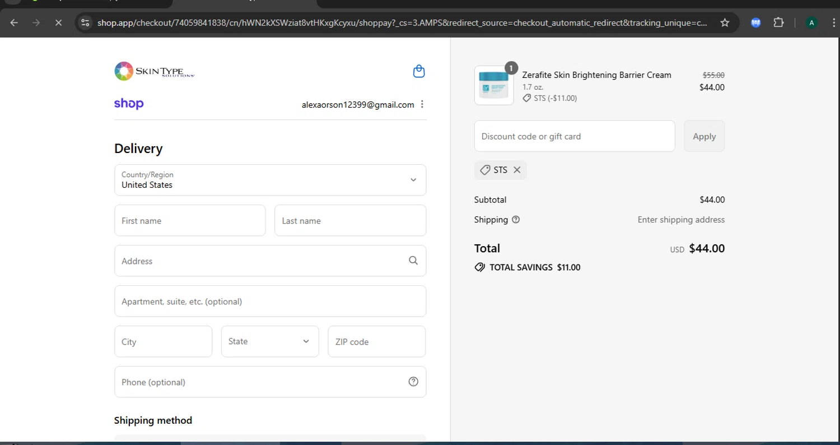Viewport: 840px width, 445px height.
Task: Click the shipping info question icon
Action: click(x=516, y=220)
